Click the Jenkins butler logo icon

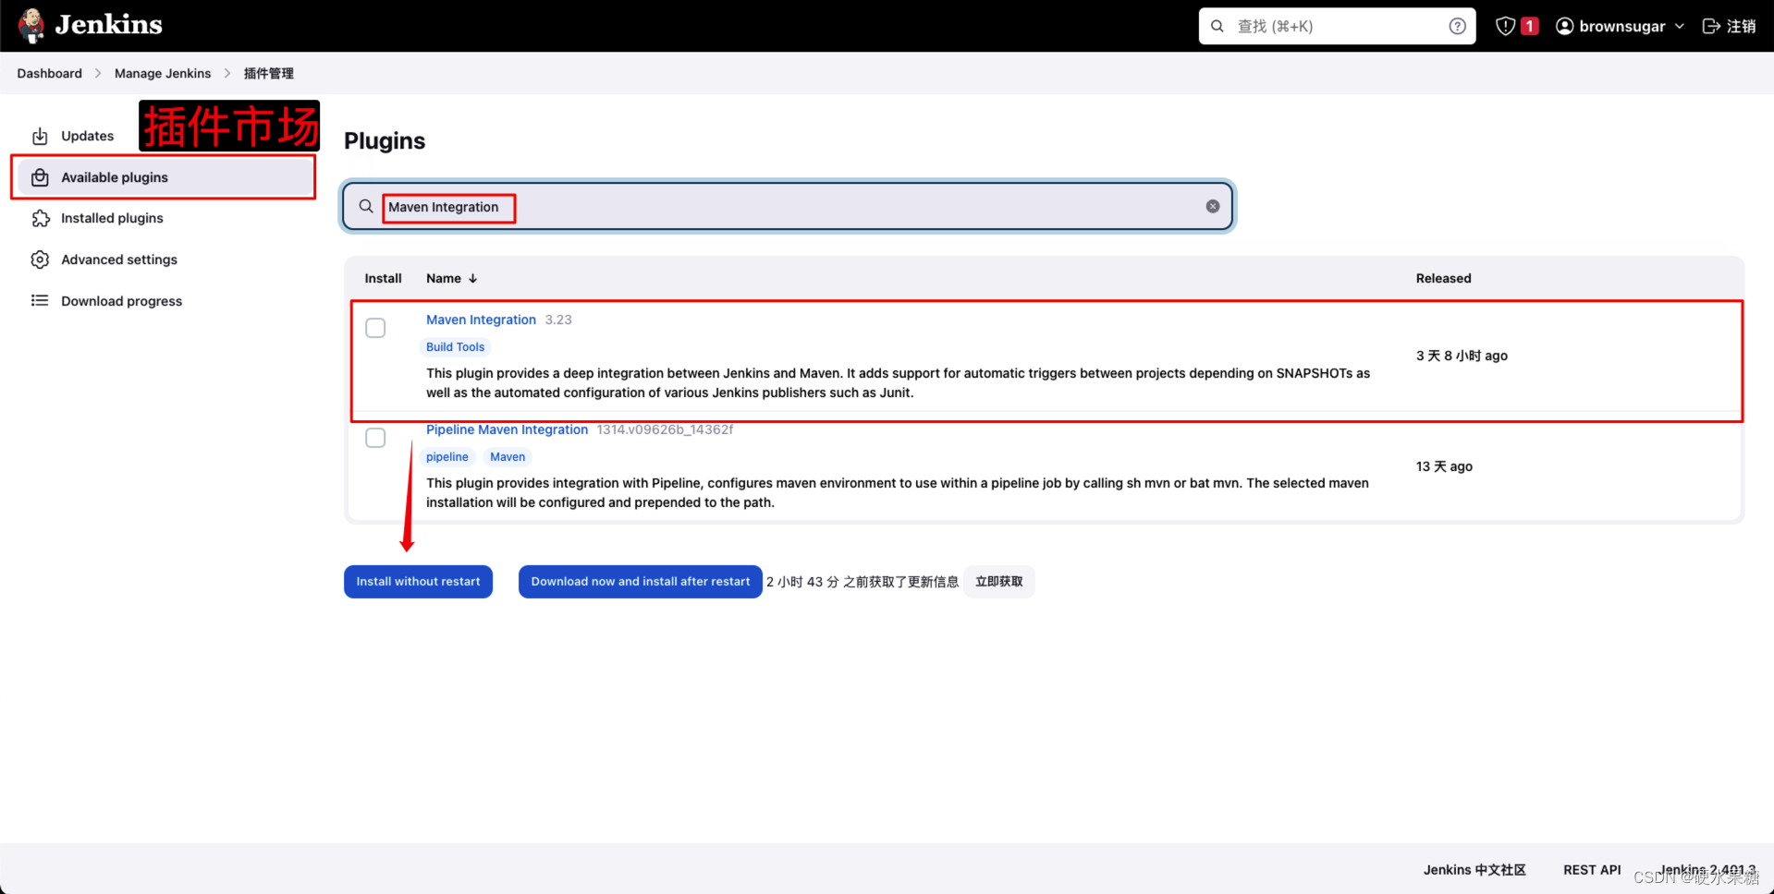31,26
